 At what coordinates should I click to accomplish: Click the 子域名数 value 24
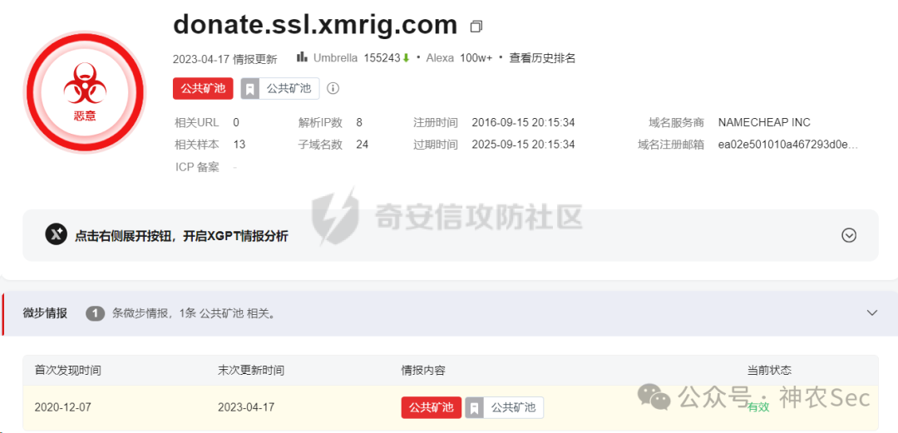click(362, 145)
